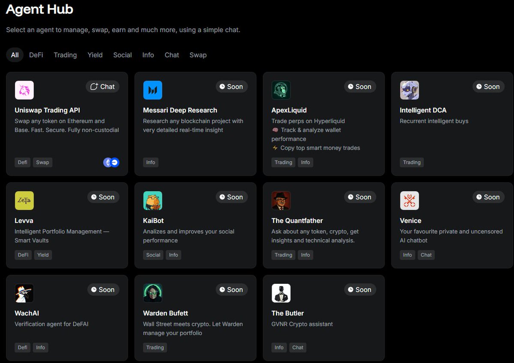Open the Venice card title
The height and width of the screenshot is (363, 514).
(411, 220)
